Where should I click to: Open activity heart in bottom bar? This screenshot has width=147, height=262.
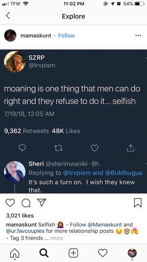102,253
